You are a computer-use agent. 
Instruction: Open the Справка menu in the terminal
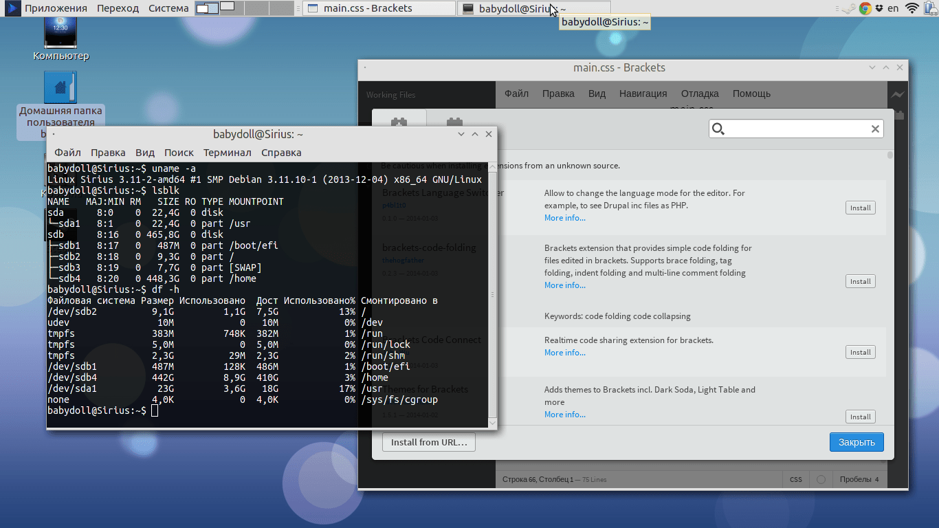[x=281, y=153]
